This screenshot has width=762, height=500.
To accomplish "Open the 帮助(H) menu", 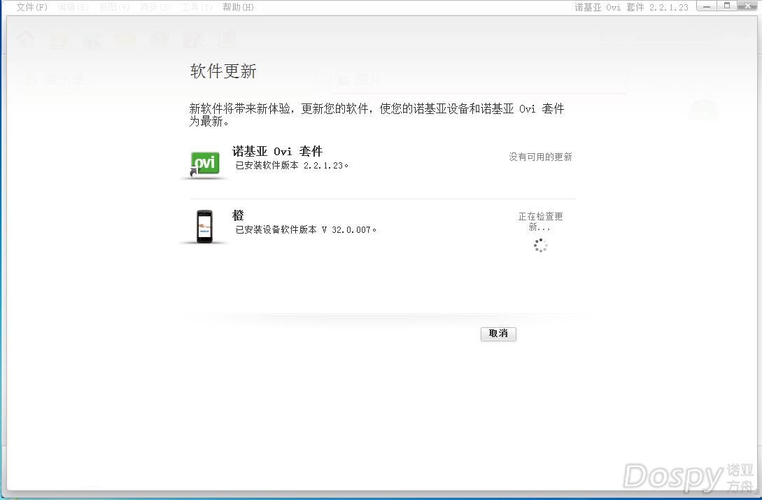I will [239, 7].
